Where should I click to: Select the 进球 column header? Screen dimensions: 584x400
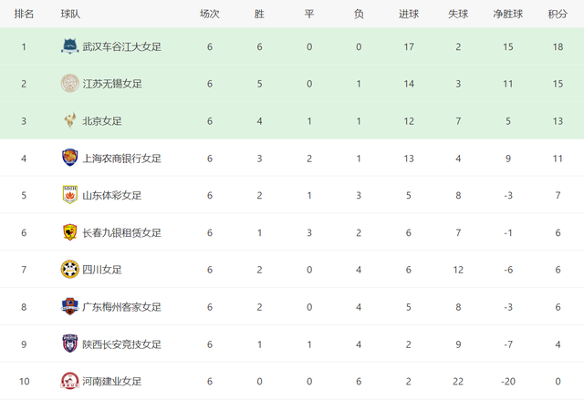click(x=409, y=15)
